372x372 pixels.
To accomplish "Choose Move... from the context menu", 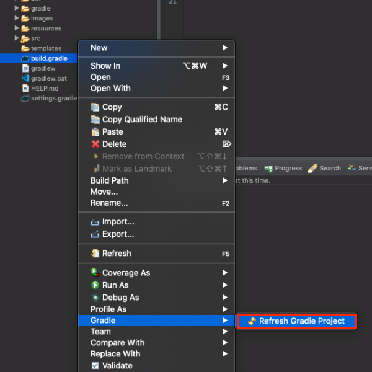I will [x=157, y=192].
